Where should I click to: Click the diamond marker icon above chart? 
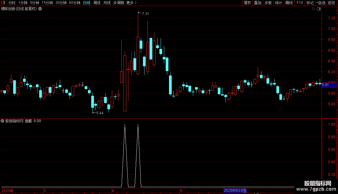pos(313,9)
